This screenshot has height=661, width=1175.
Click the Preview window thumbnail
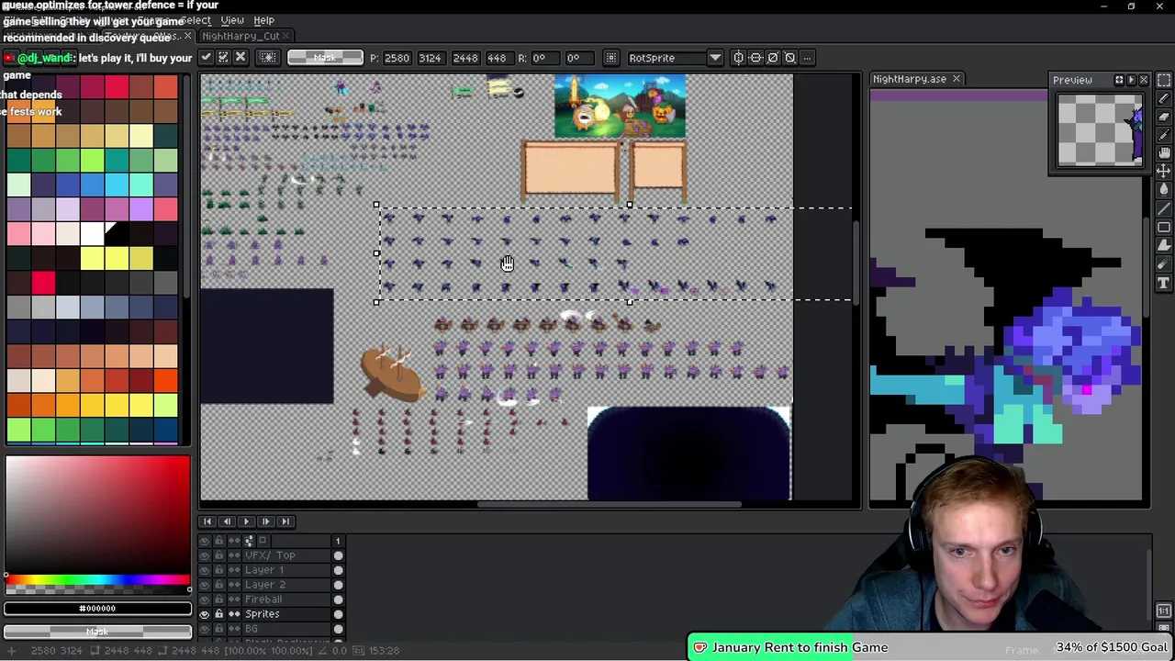click(x=1100, y=130)
